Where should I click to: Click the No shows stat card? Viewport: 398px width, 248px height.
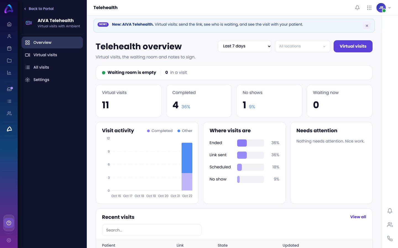(x=269, y=101)
